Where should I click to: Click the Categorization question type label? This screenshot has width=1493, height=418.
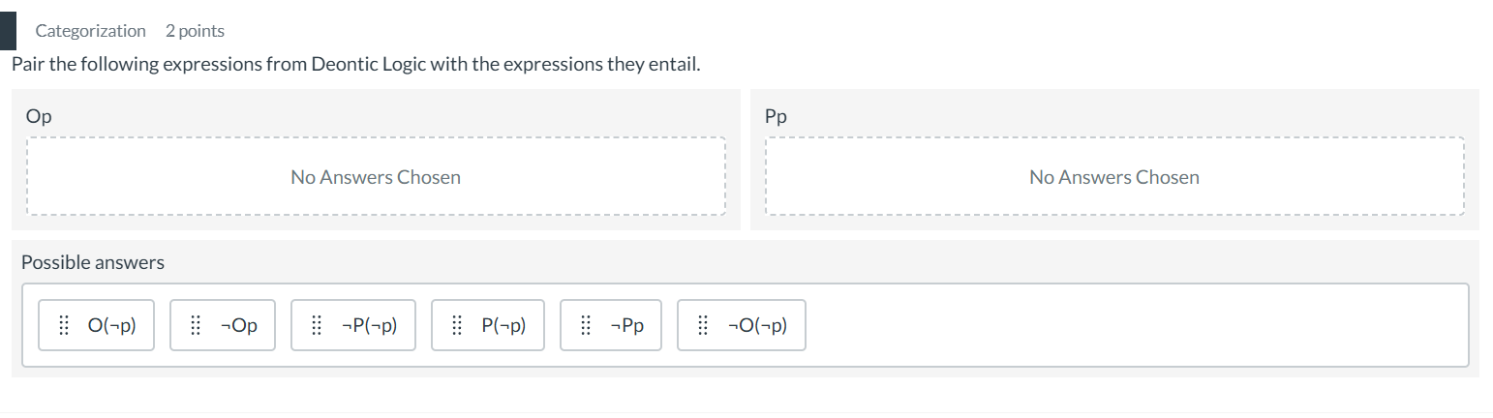coord(90,31)
